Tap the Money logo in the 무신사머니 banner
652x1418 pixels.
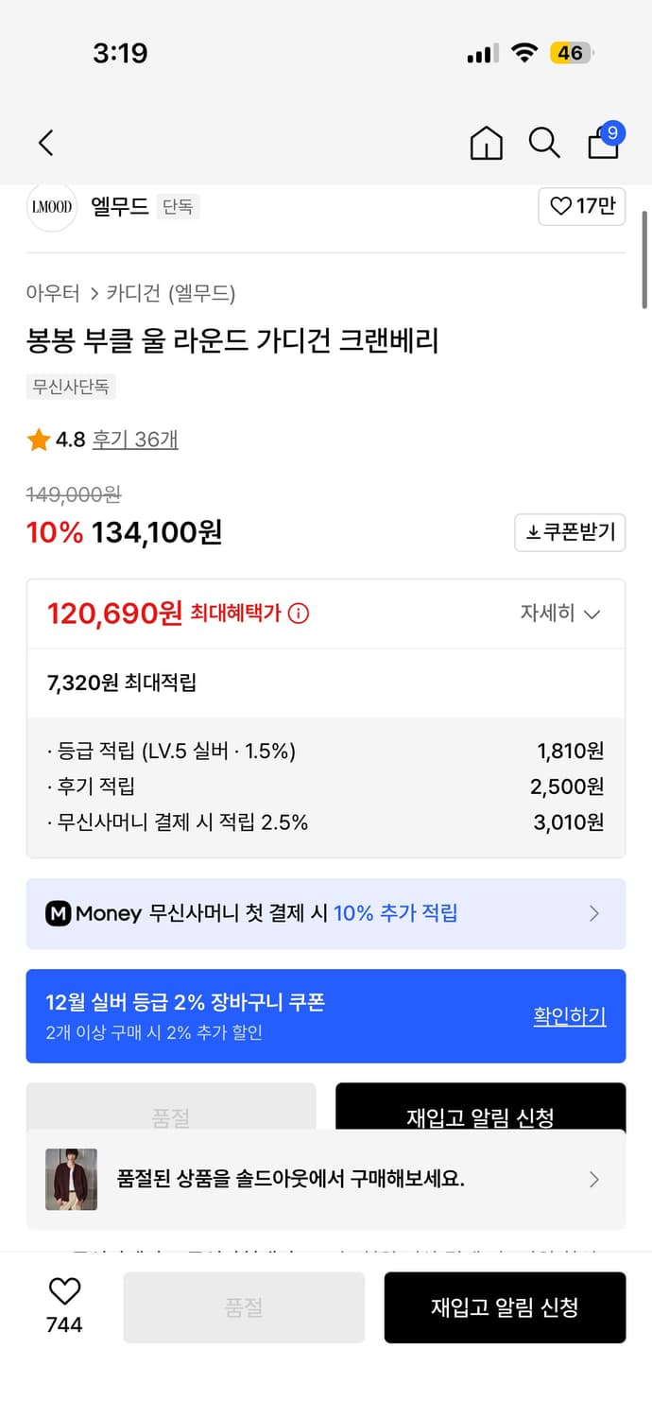tap(60, 913)
